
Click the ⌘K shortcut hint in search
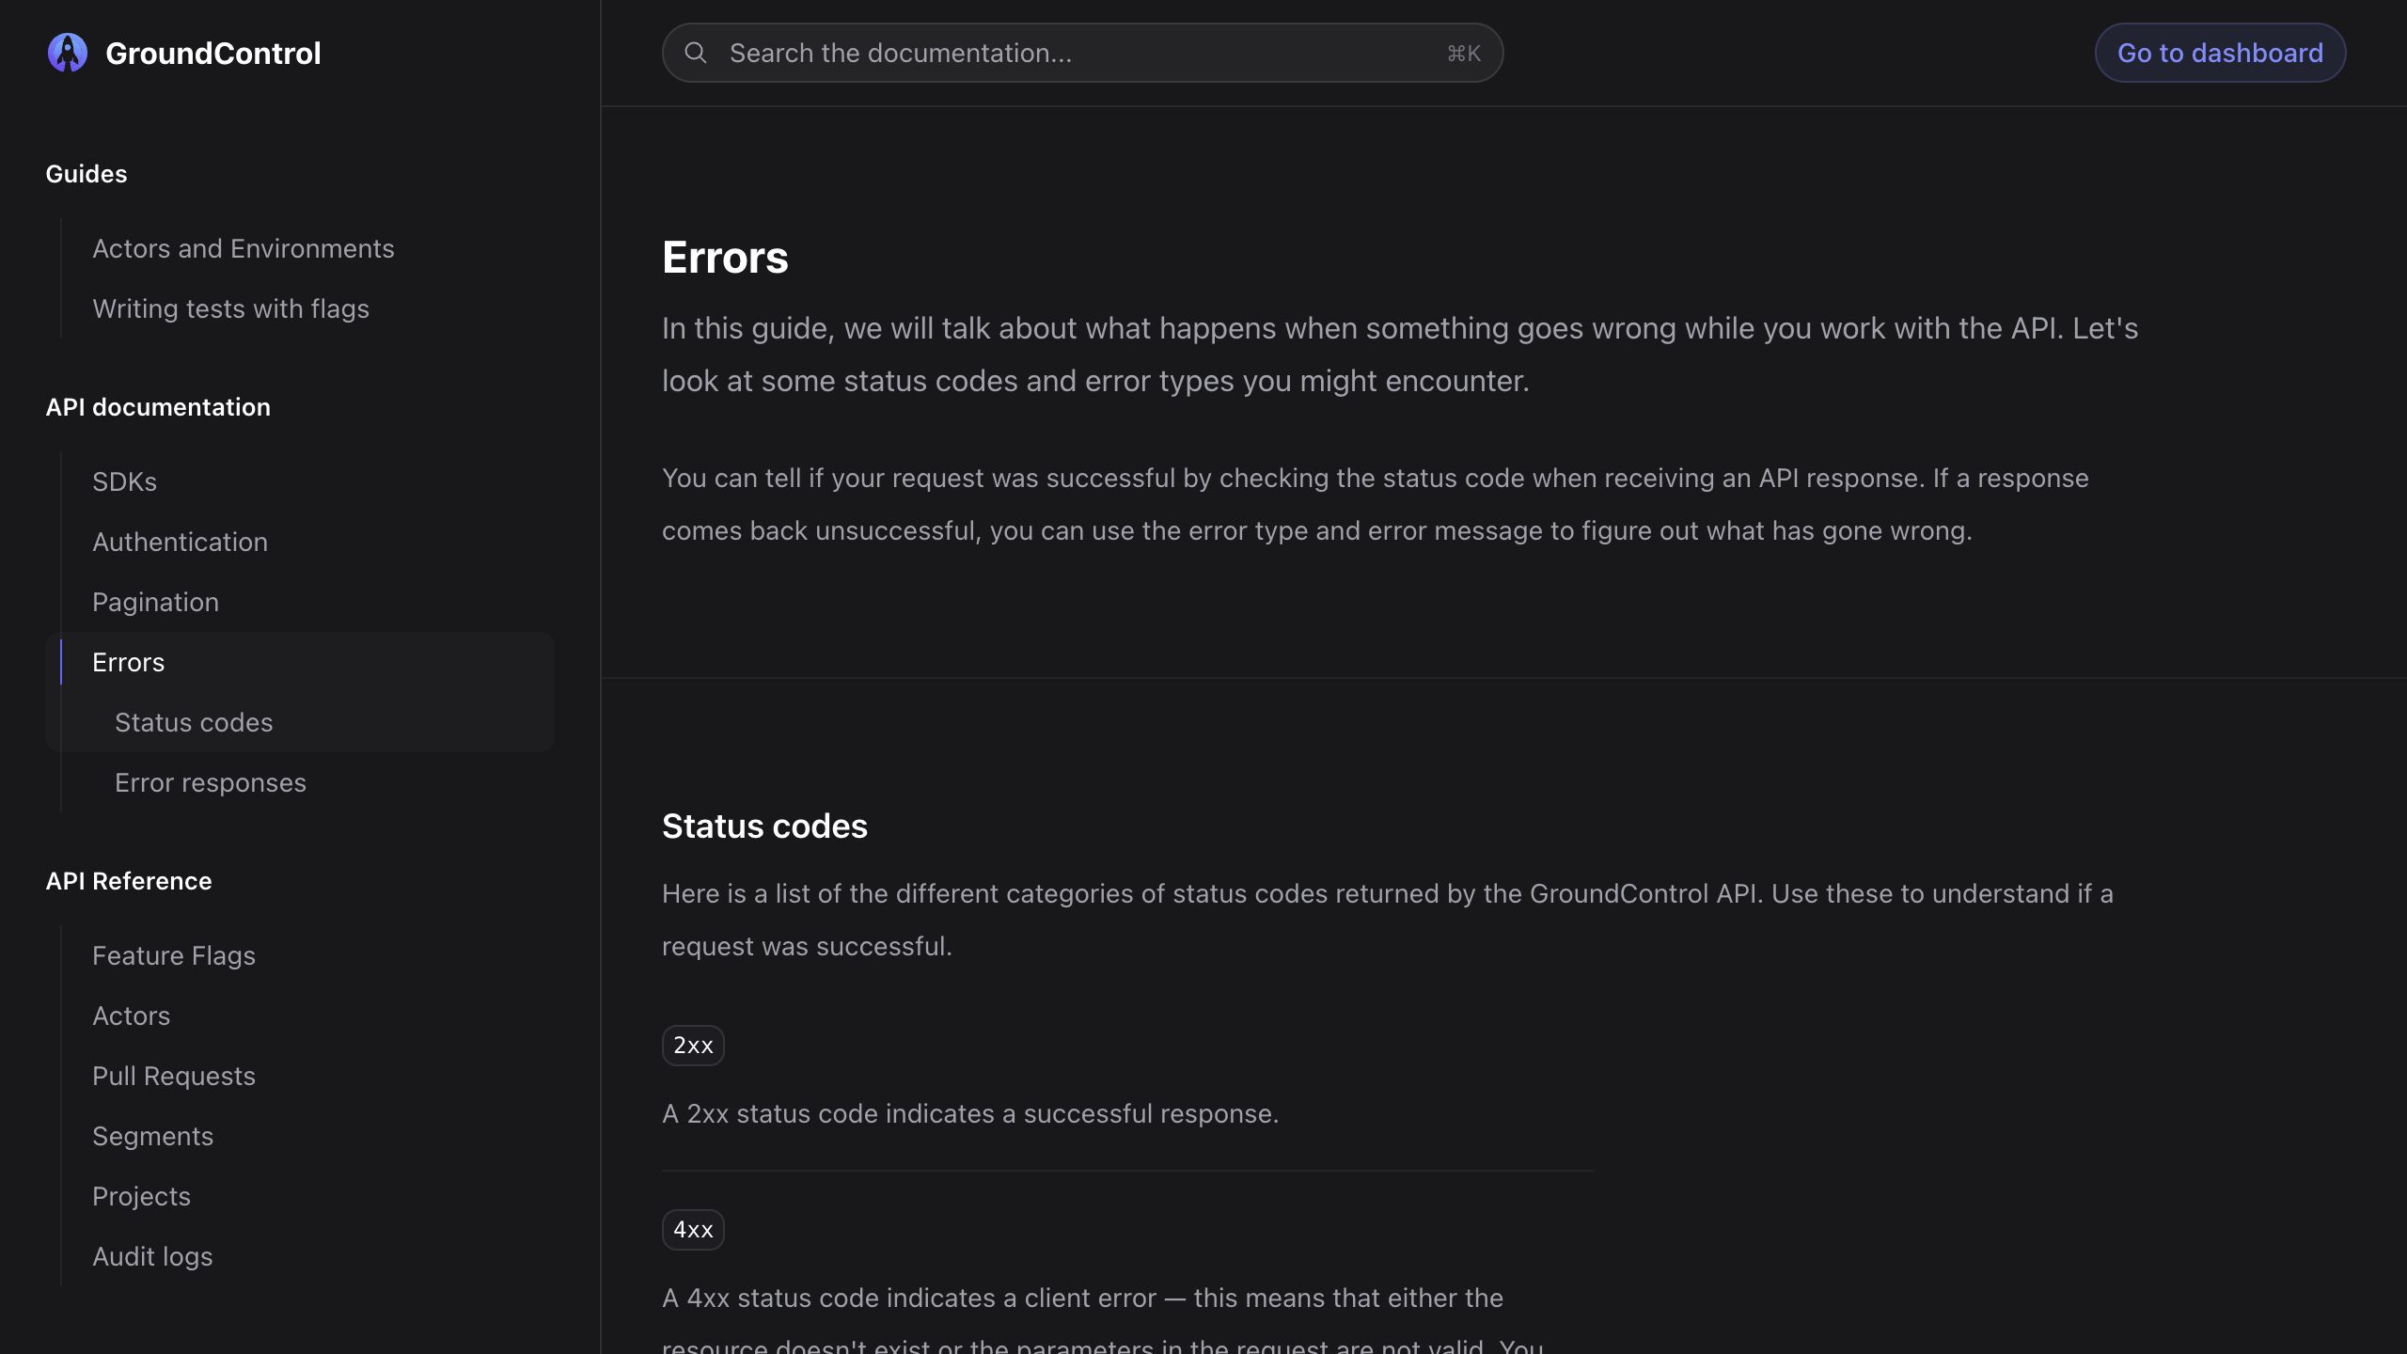coord(1464,54)
